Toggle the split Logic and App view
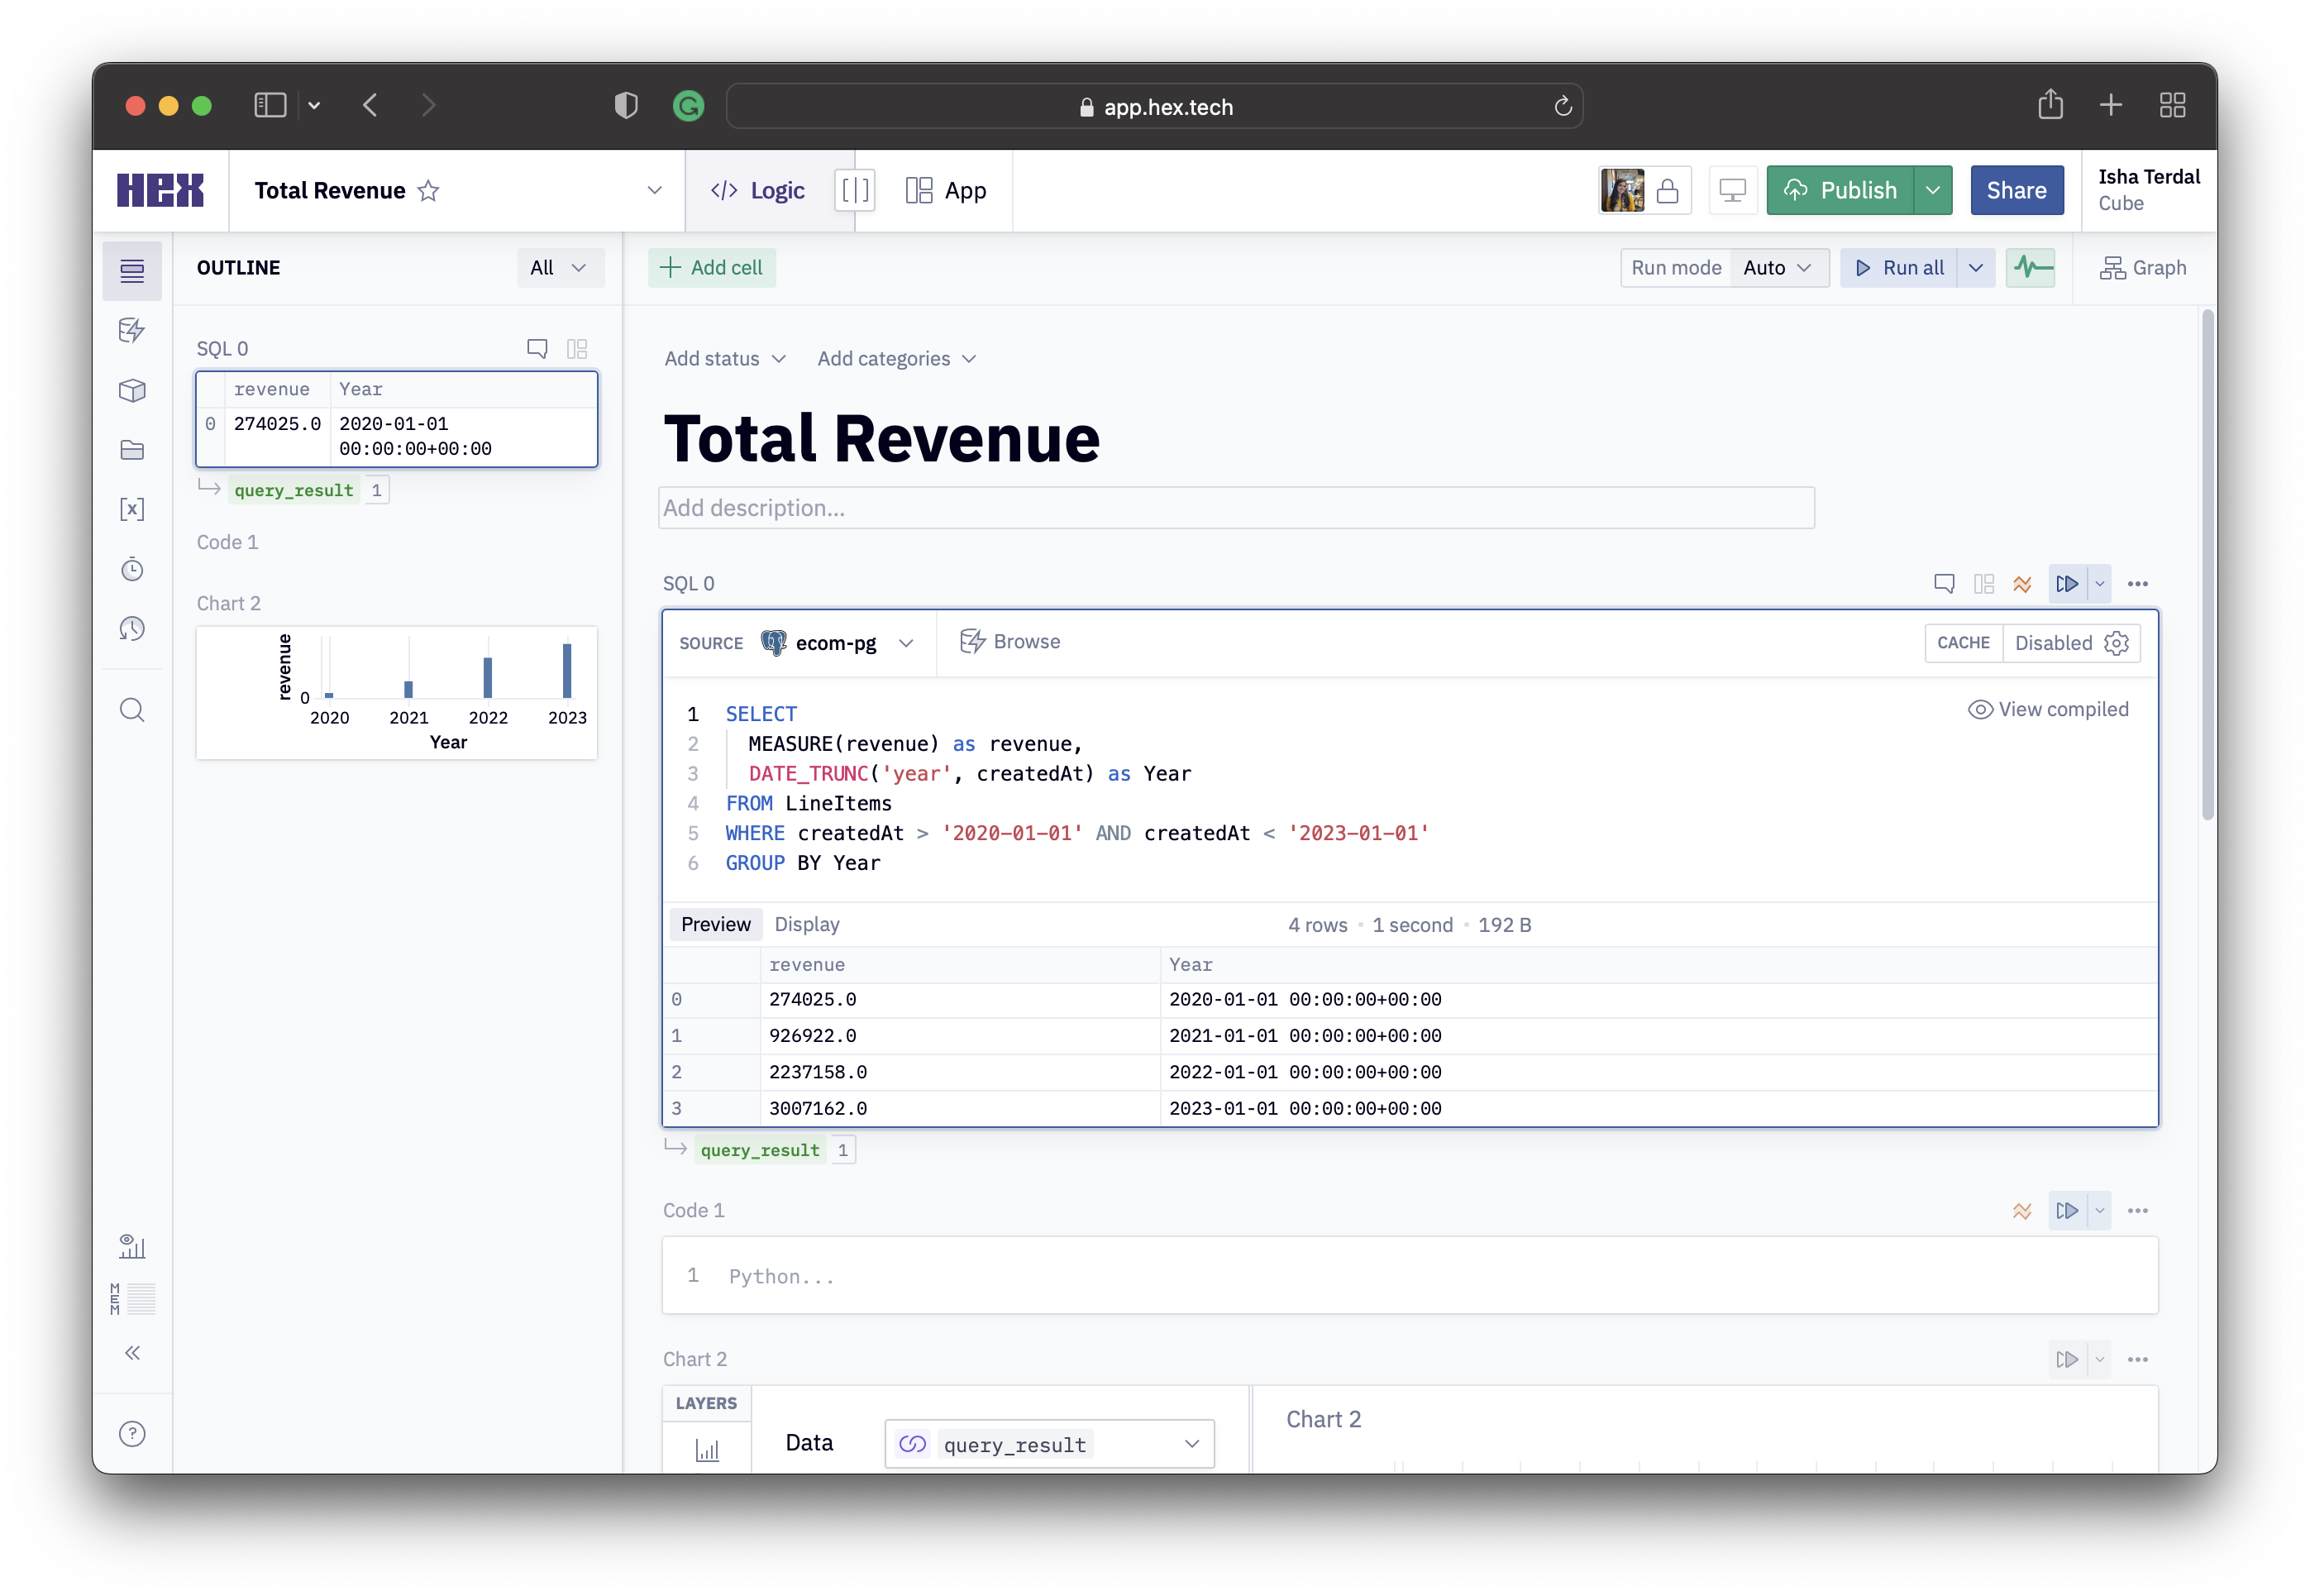2310x1596 pixels. coord(855,190)
